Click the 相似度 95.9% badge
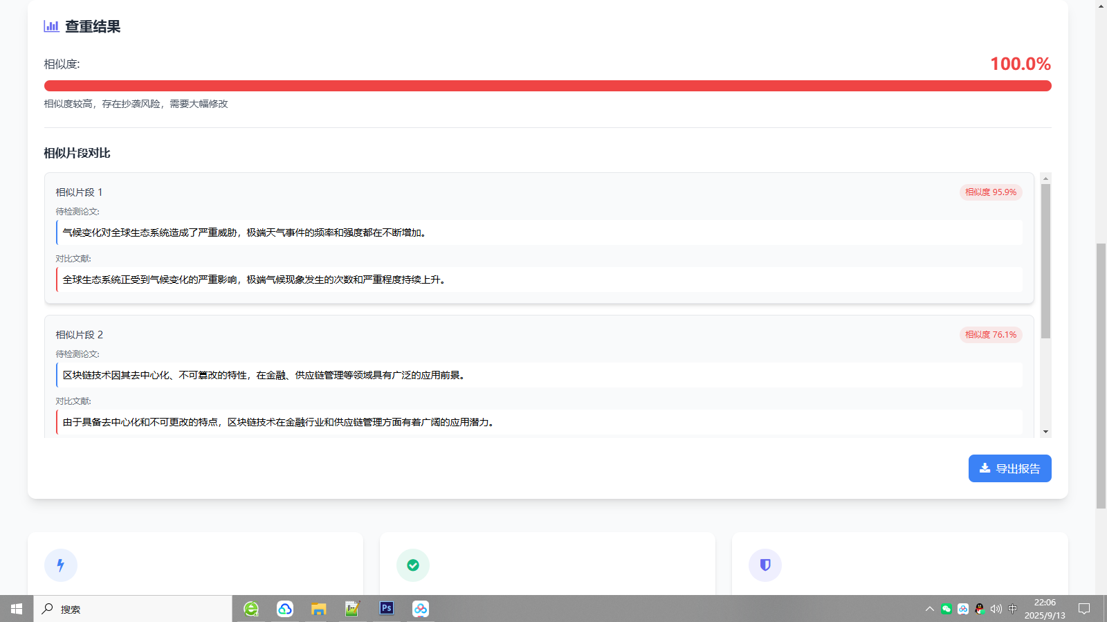 991,192
